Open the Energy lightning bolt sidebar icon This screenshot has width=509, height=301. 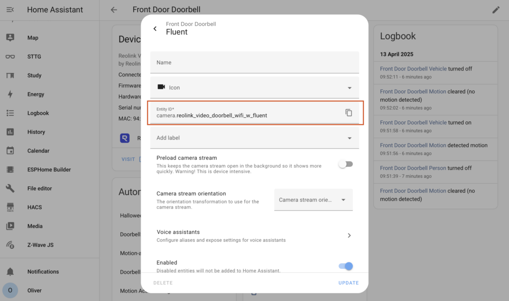point(10,94)
